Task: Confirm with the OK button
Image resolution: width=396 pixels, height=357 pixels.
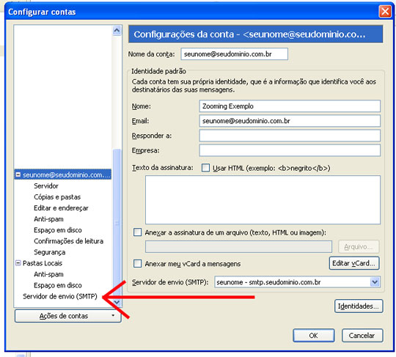Action: pos(314,335)
